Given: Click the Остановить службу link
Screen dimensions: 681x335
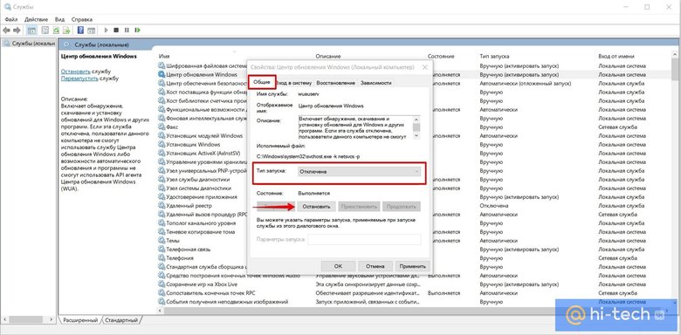Looking at the screenshot, I should coord(76,72).
